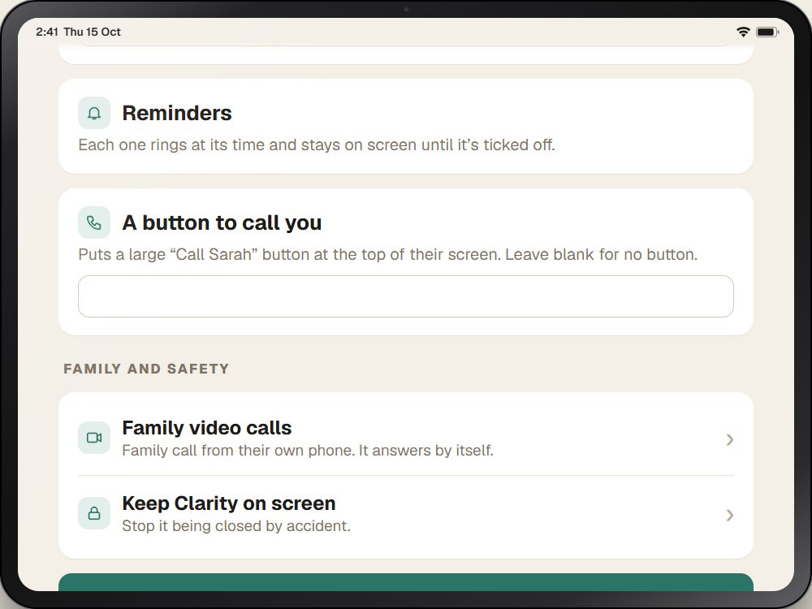Click 'Puts a large "Call Sarah" button' description

click(388, 254)
